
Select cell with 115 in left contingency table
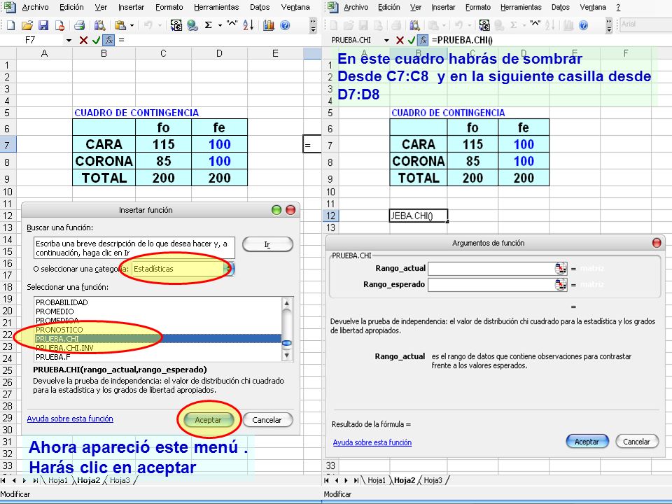163,144
